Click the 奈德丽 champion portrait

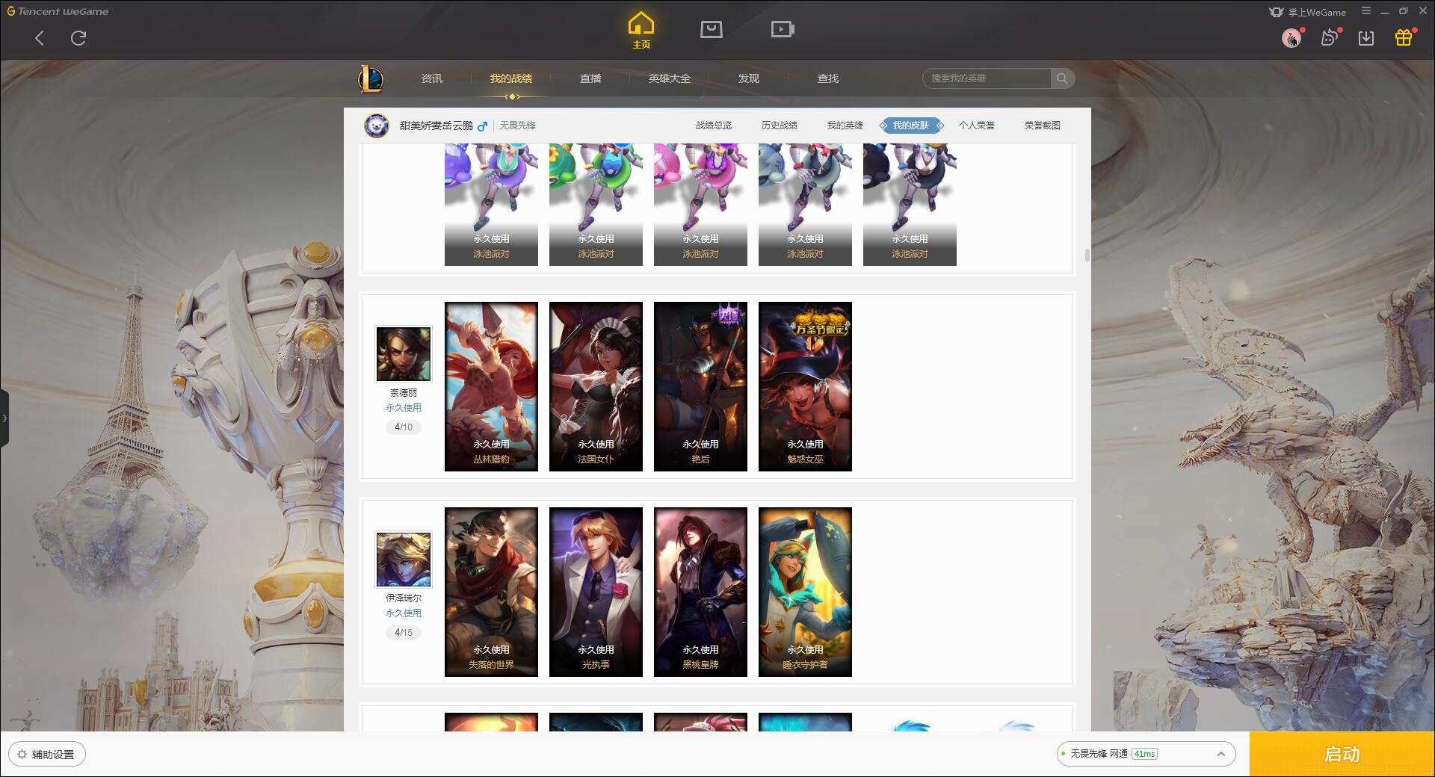(x=404, y=354)
